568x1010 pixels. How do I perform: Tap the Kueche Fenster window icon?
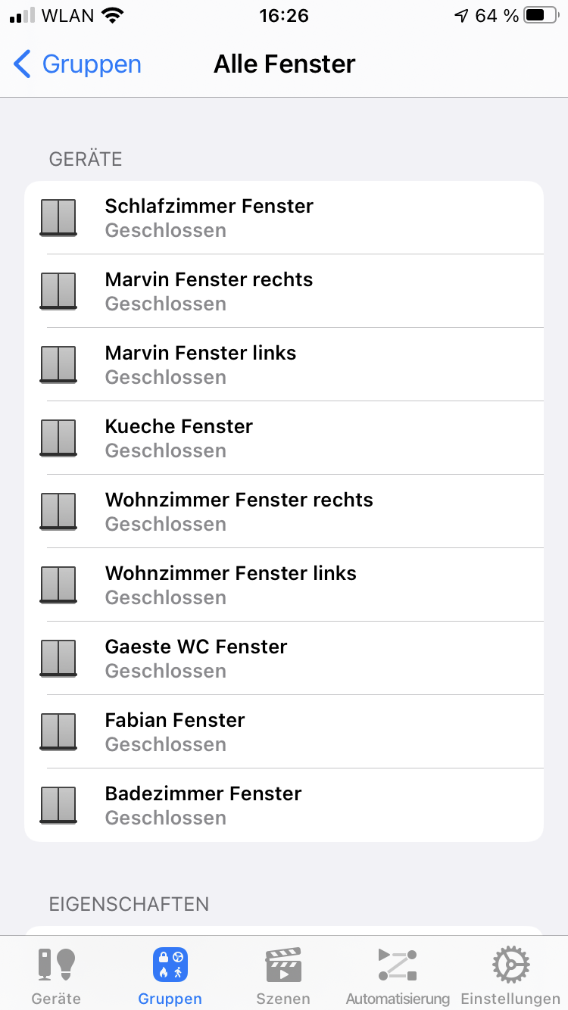point(58,438)
